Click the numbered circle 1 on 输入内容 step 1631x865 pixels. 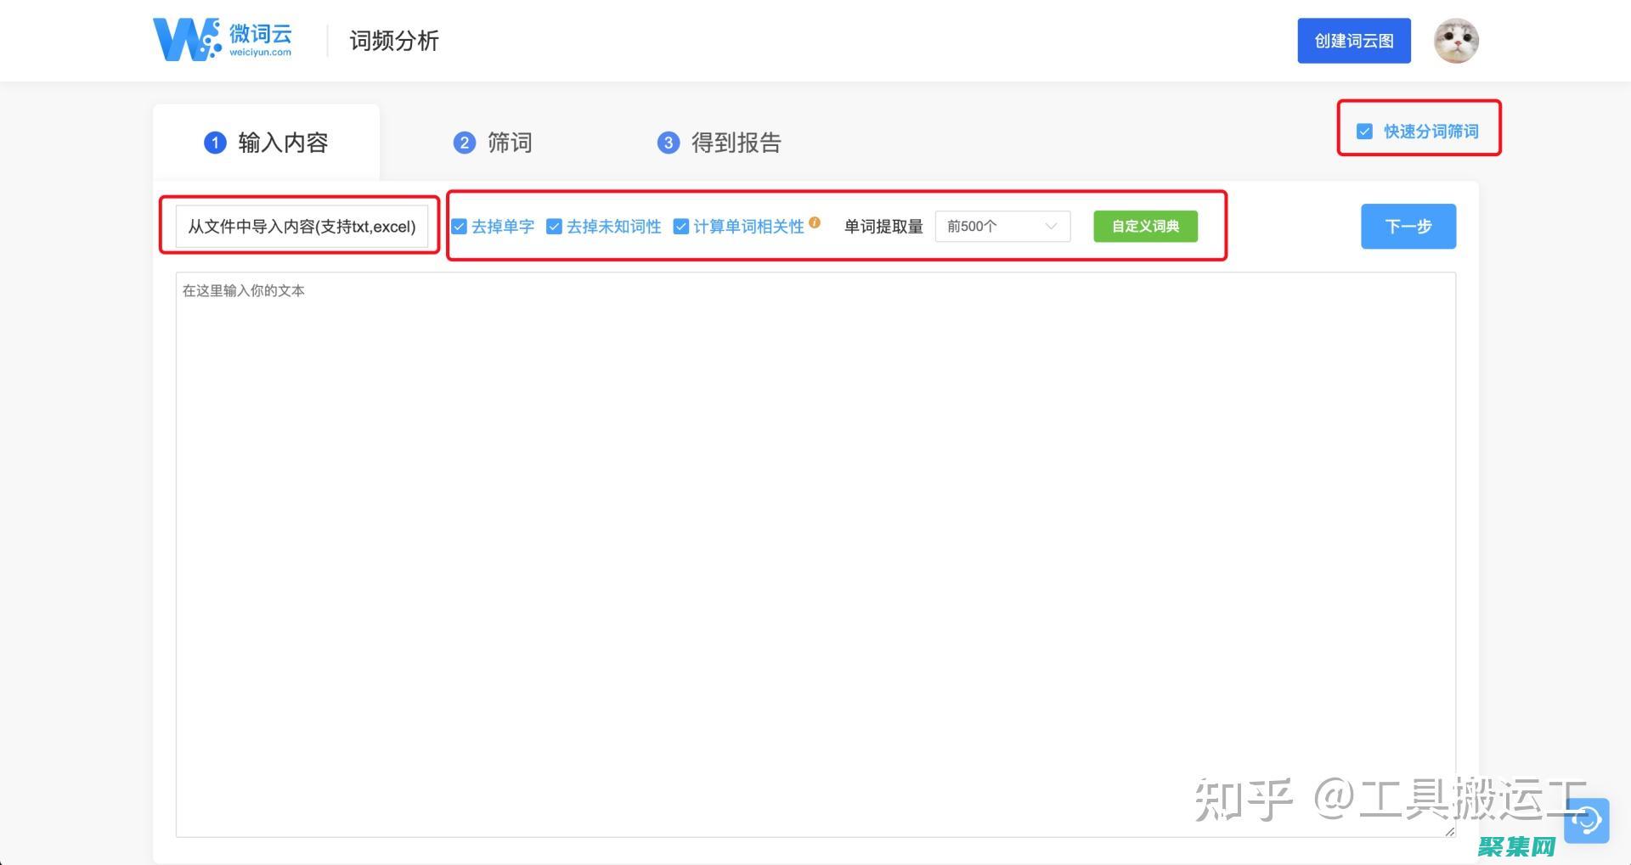[x=215, y=143]
